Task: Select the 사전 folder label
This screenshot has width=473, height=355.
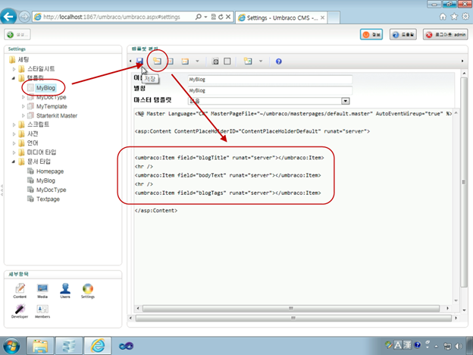Action: point(33,134)
